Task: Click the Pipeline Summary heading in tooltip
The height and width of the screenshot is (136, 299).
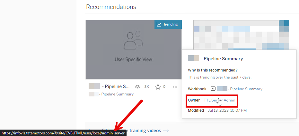Action: pyautogui.click(x=222, y=59)
